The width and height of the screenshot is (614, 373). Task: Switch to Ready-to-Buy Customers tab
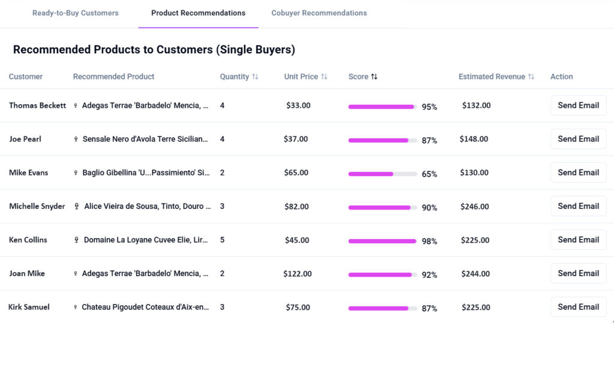tap(76, 13)
